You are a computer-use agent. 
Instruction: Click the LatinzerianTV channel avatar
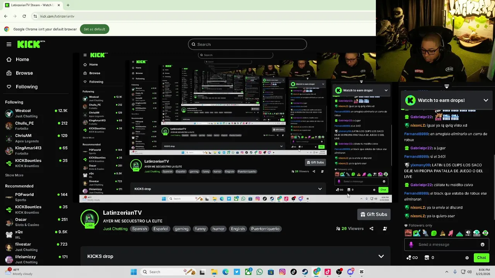coord(89,219)
